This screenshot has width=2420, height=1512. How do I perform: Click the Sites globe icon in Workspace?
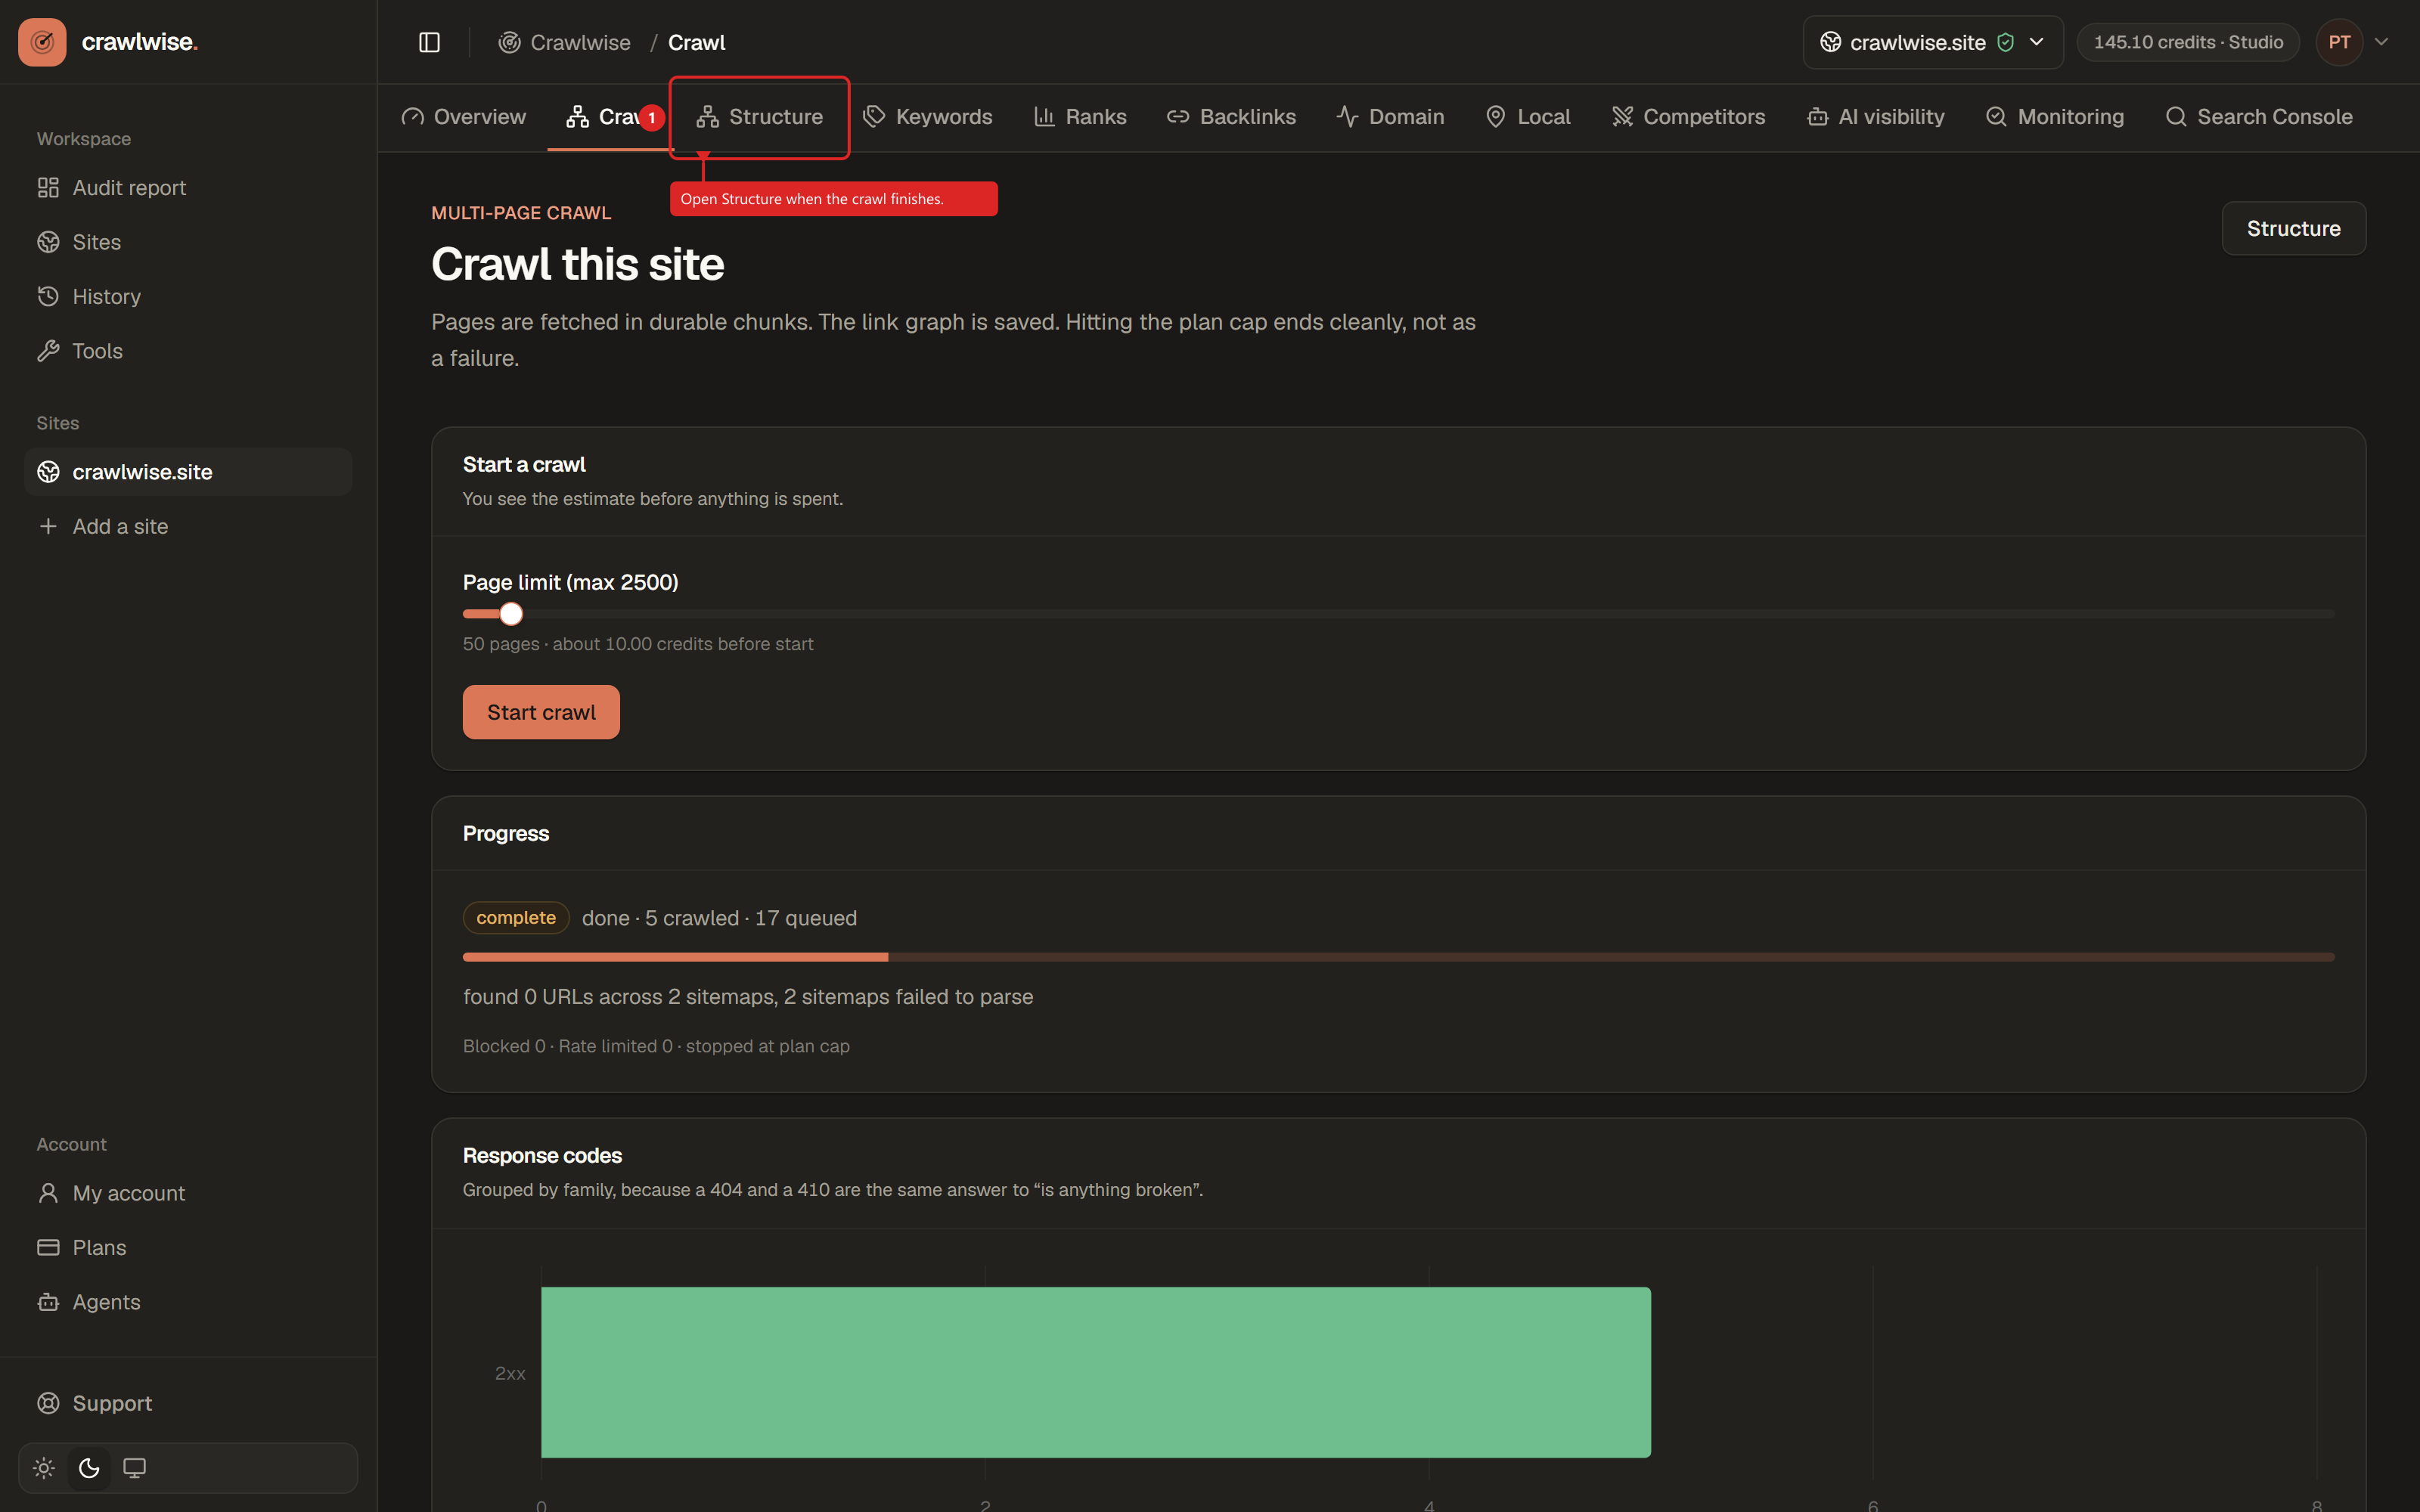48,242
